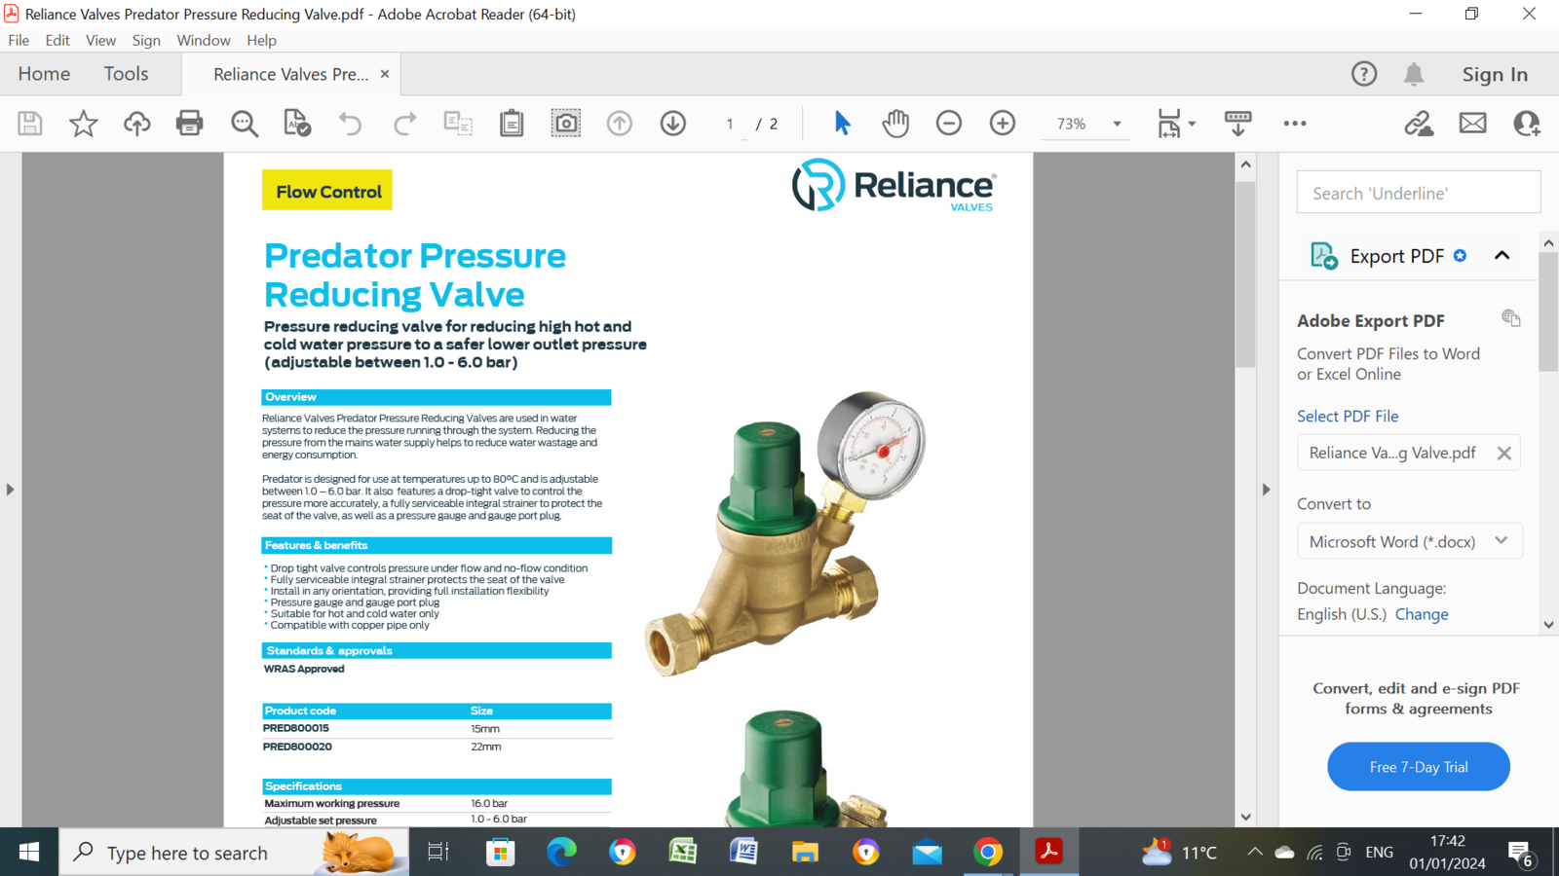Open the Microsoft Word (*.docx) format dropdown
This screenshot has height=876, width=1559.
[1500, 540]
